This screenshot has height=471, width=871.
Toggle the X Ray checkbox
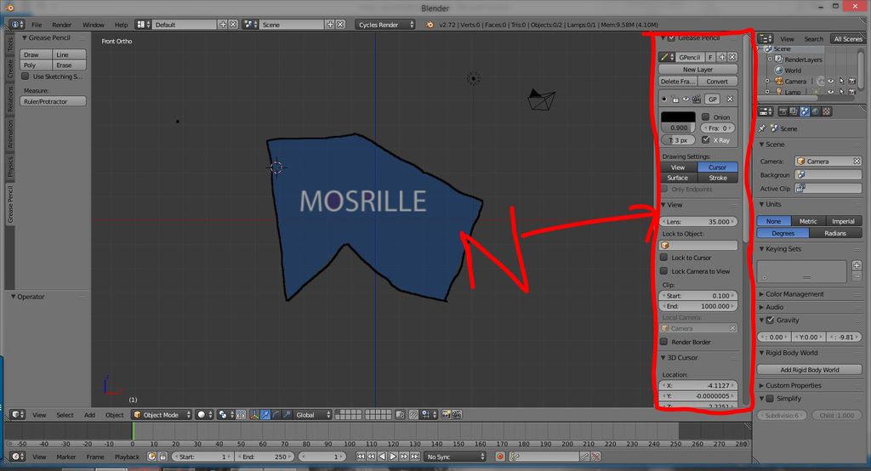click(x=705, y=140)
